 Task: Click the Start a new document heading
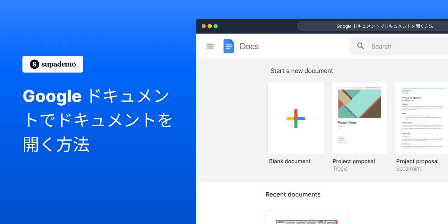pyautogui.click(x=301, y=71)
